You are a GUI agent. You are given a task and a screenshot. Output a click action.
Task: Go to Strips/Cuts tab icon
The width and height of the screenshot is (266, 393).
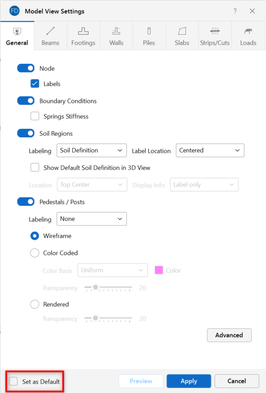pos(215,31)
